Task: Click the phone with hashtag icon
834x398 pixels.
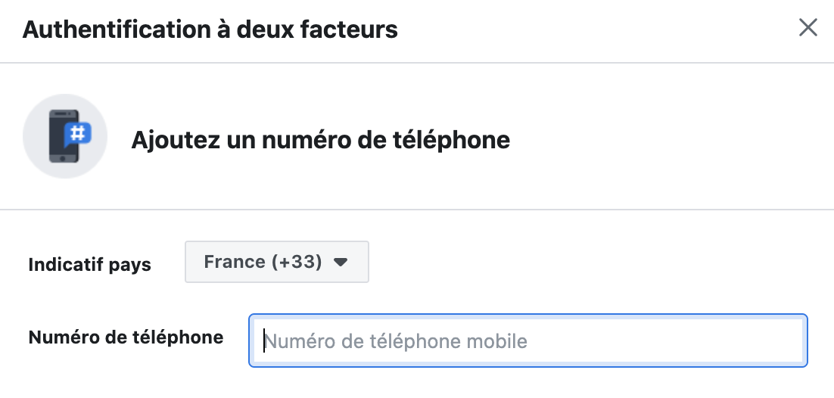Action: click(x=65, y=136)
